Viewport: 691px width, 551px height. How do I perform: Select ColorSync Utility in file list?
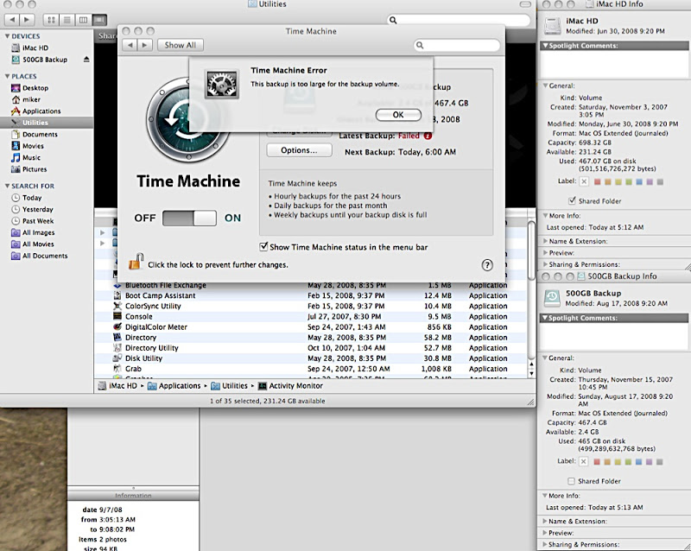pos(310,306)
